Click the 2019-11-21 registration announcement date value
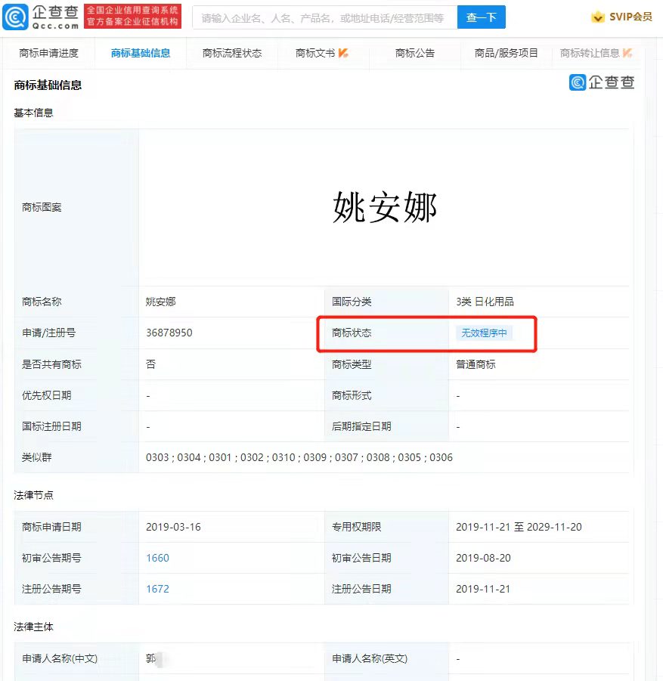The height and width of the screenshot is (681, 663). point(483,589)
